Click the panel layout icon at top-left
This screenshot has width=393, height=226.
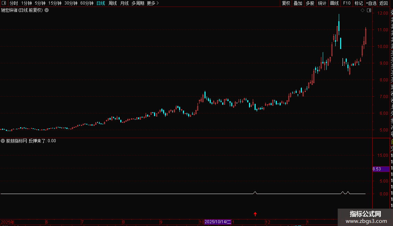coord(4,3)
